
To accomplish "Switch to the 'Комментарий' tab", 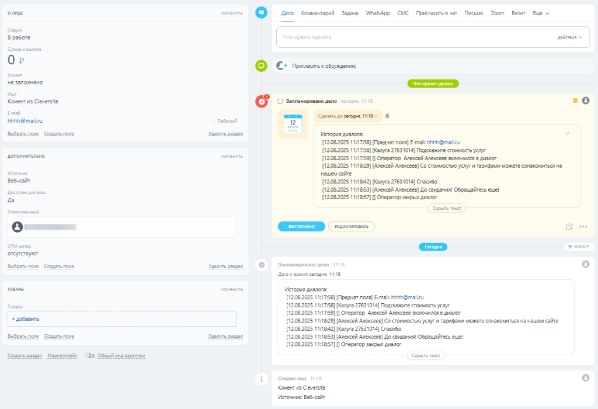I will (318, 13).
